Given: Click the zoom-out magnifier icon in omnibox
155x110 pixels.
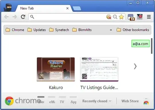Looking at the screenshot, I should click(115, 17).
